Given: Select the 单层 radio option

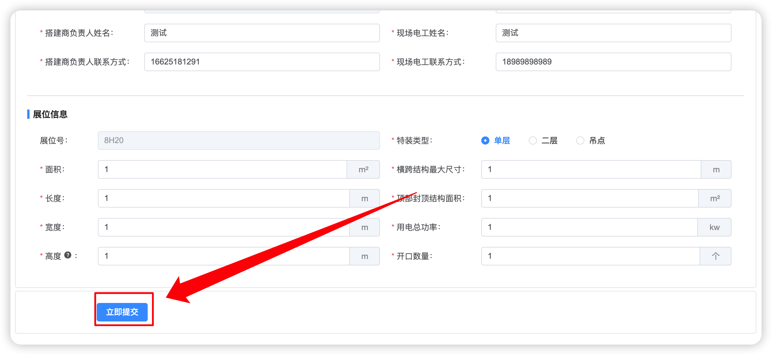Looking at the screenshot, I should click(495, 140).
